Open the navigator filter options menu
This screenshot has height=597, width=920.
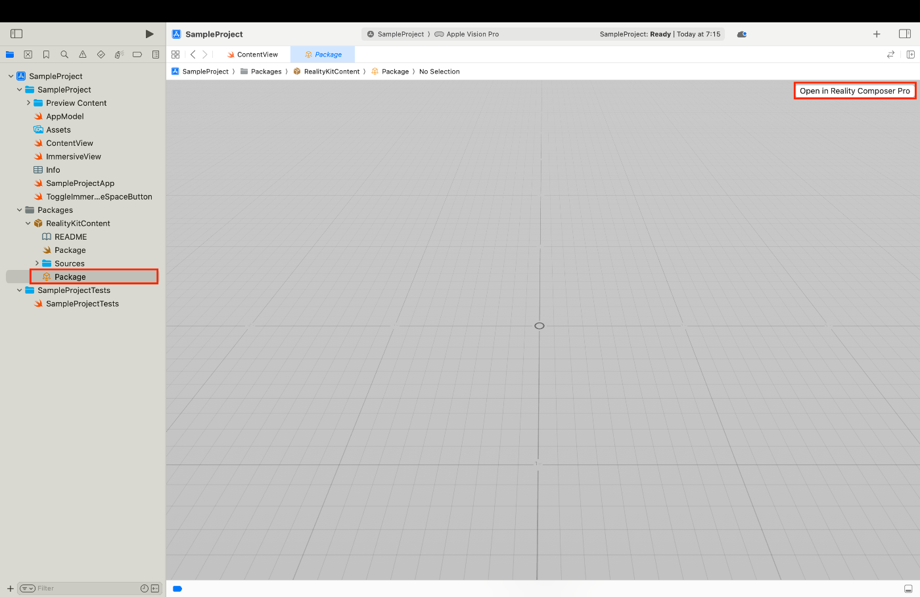click(x=27, y=588)
